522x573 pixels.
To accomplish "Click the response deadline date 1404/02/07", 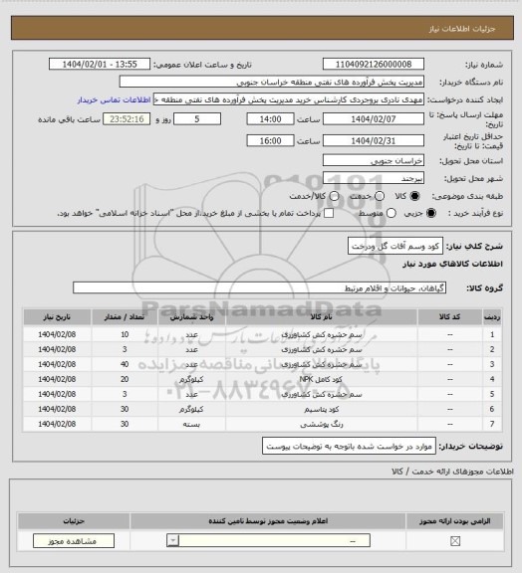I will [x=374, y=119].
